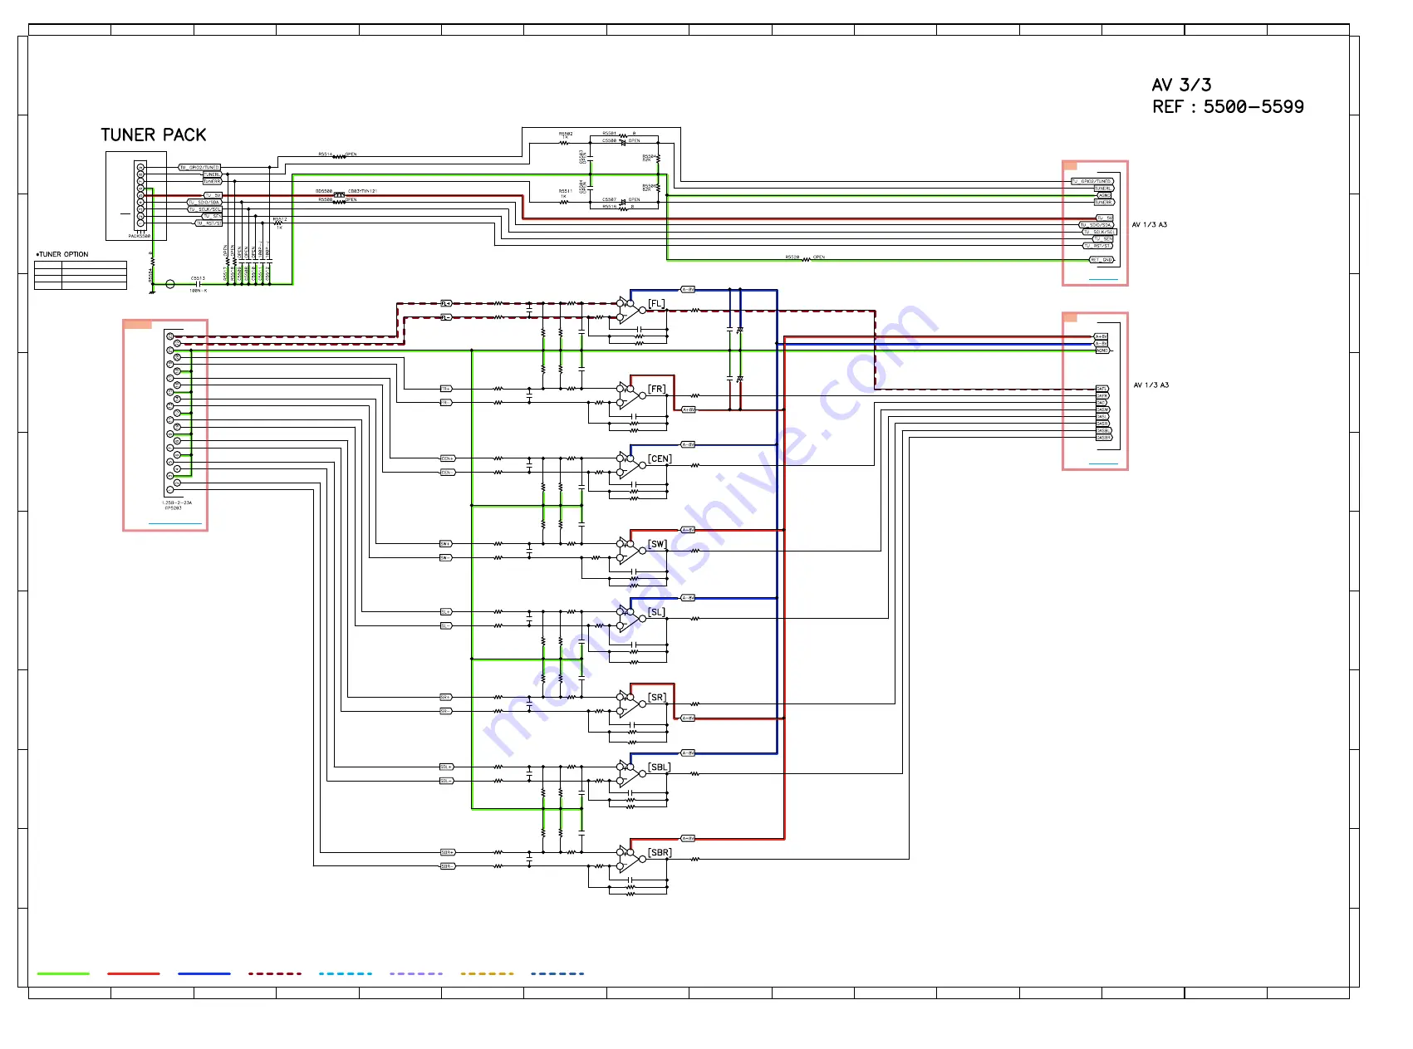The height and width of the screenshot is (1049, 1413).
Task: Select the solid green legend line
Action: tap(63, 973)
